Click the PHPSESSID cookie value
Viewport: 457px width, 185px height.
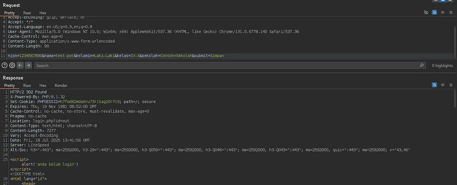[x=90, y=102]
